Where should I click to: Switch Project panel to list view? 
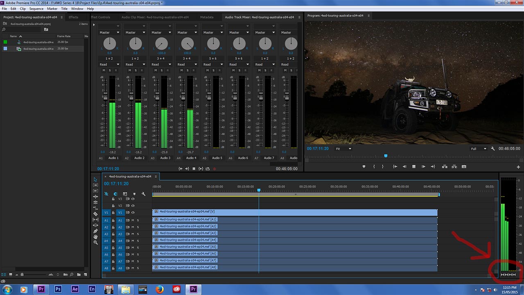coord(5,275)
